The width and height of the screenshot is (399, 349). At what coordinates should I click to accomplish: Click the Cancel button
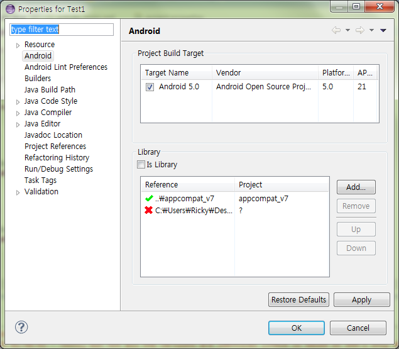(x=358, y=328)
